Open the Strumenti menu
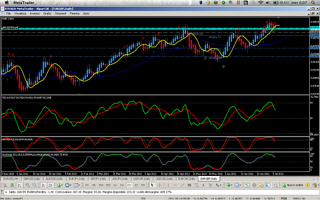Image resolution: width=320 pixels, height=200 pixels. click(x=60, y=13)
